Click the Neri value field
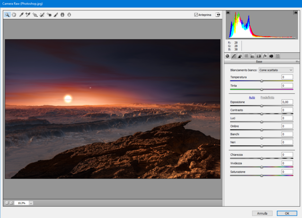This screenshot has height=218, width=302. pyautogui.click(x=287, y=143)
